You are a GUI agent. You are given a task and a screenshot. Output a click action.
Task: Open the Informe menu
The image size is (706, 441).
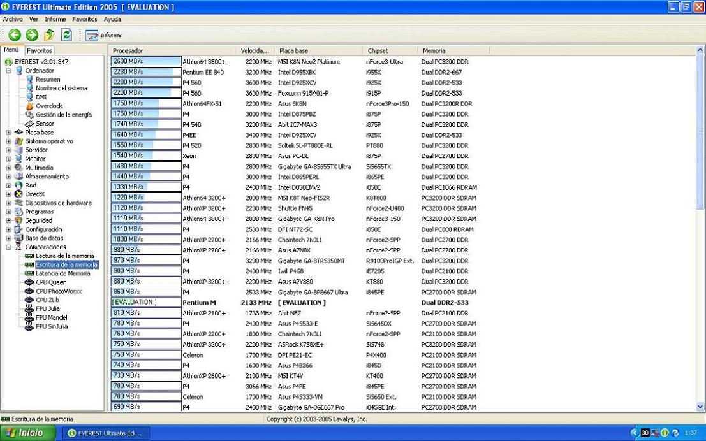[55, 19]
